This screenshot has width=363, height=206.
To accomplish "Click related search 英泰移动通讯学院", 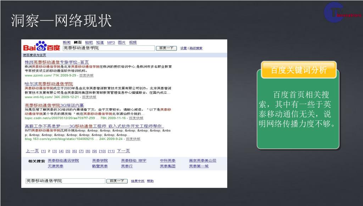I will (x=63, y=161).
